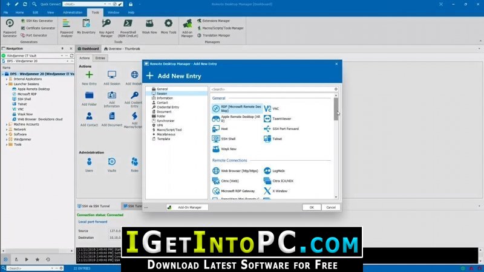Select SSH Port Forward entry
This screenshot has width=484, height=272.
[x=281, y=129]
